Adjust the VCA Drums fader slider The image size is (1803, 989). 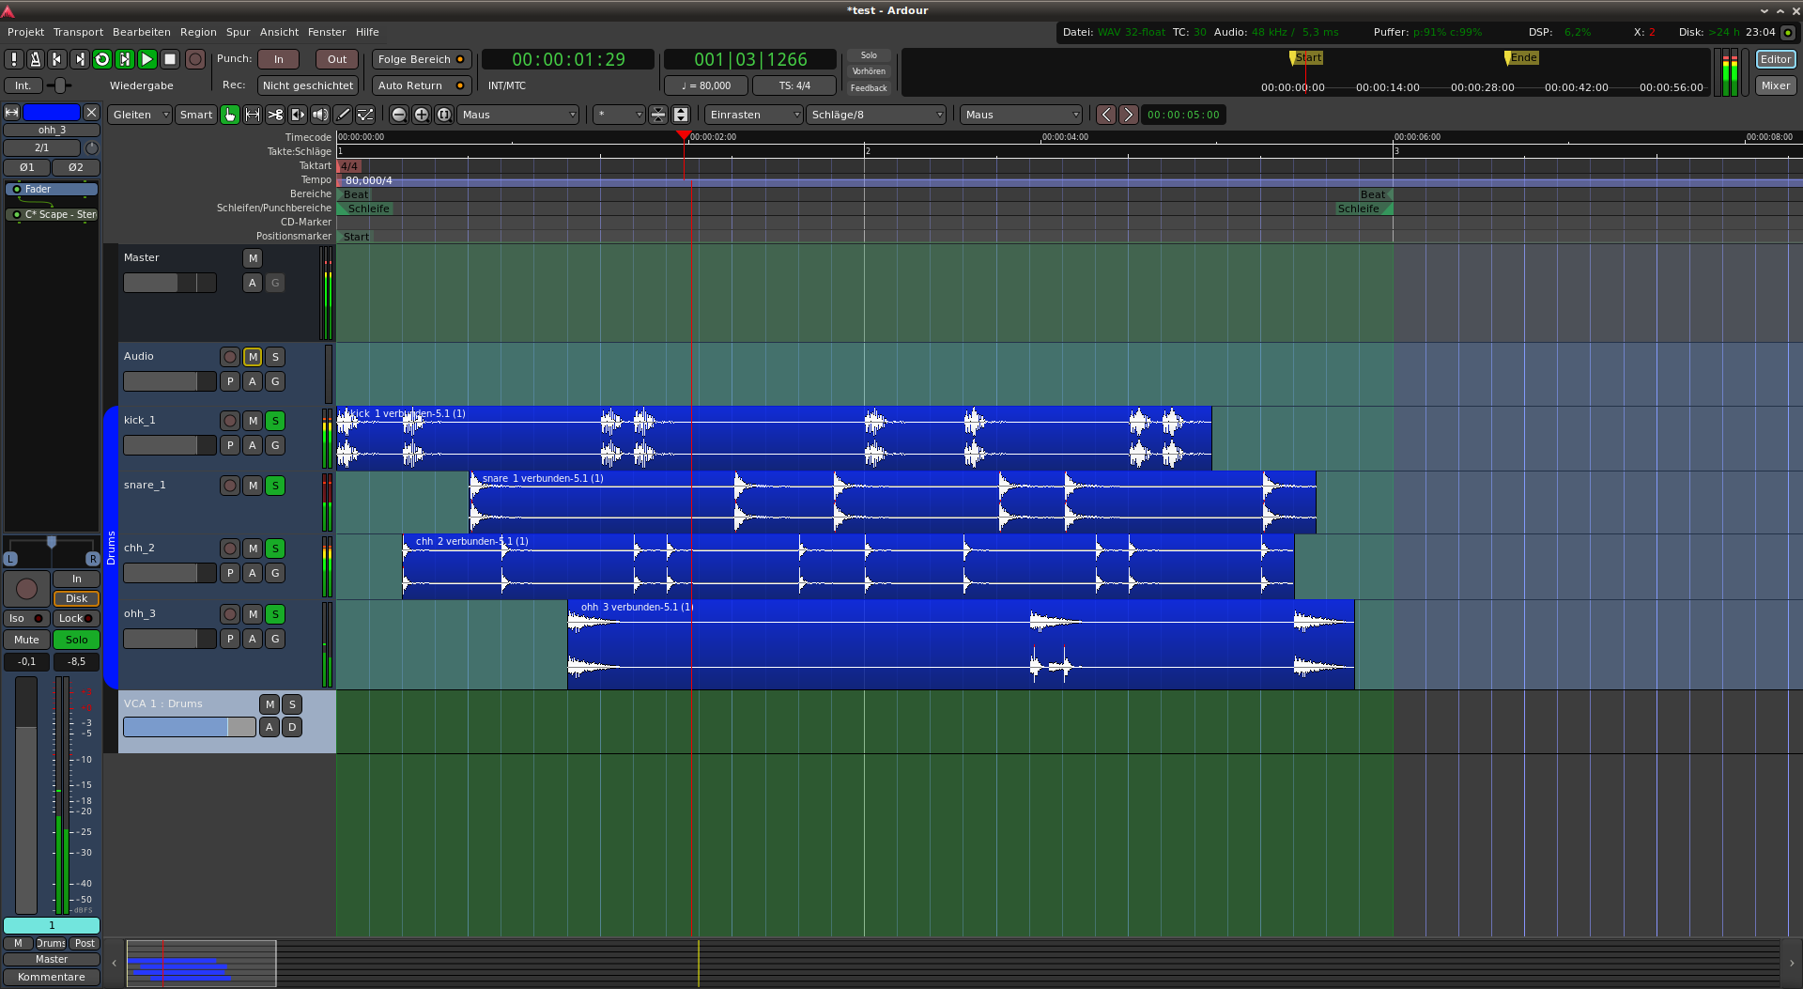pyautogui.click(x=189, y=727)
